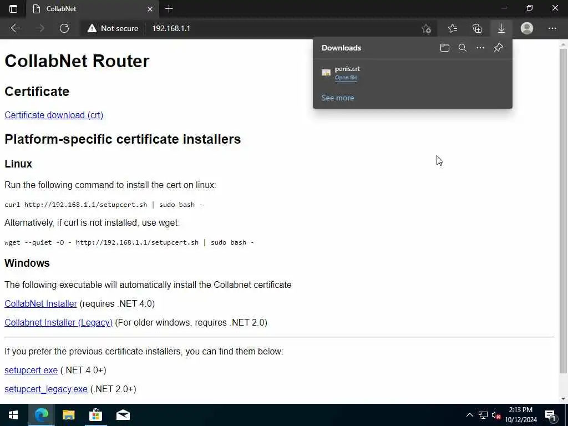
Task: Download setupcert_legacy.exe
Action: (45, 389)
